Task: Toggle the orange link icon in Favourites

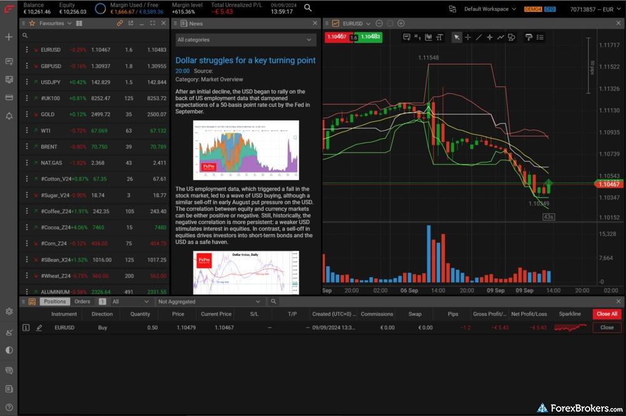Action: [x=120, y=23]
